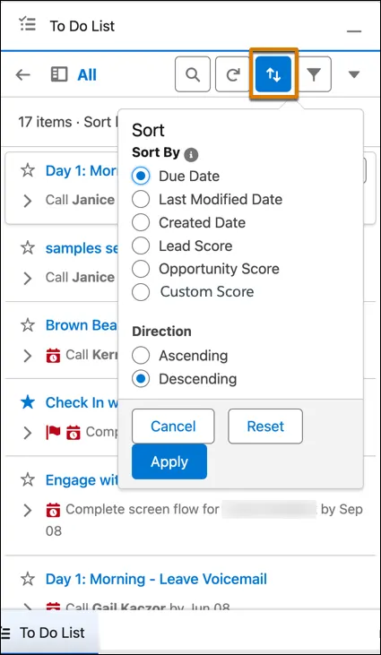381x655 pixels.
Task: Select Custom Score sort option
Action: click(193, 291)
